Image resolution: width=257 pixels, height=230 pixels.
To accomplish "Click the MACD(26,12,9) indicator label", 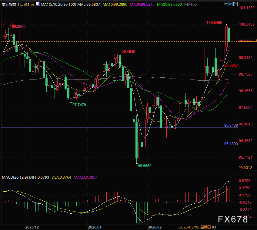I will 15,177.
